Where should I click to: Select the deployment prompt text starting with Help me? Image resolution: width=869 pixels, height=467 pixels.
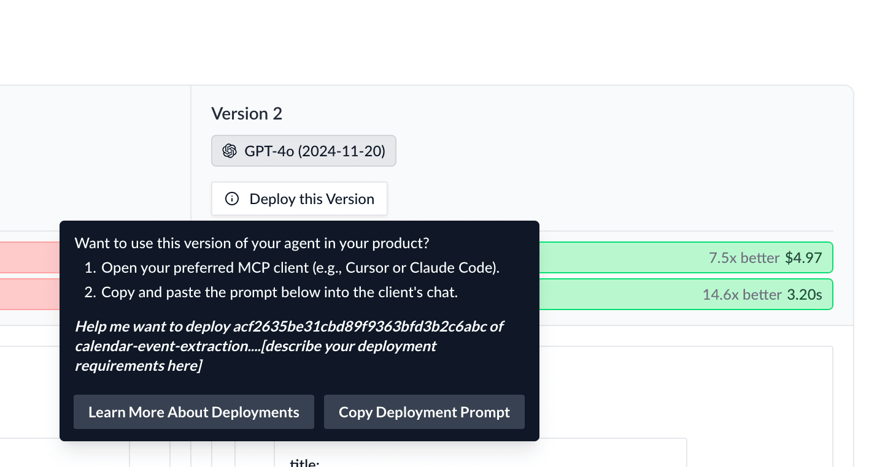[x=288, y=346]
